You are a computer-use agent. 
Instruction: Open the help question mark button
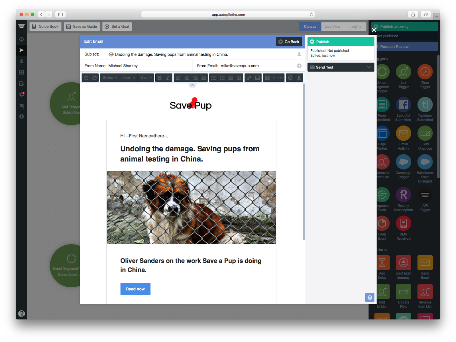tap(370, 298)
